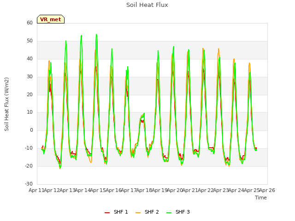The width and height of the screenshot is (295, 221).
Task: Click the Apr 13 x-axis tick label
Action: click(x=67, y=190)
